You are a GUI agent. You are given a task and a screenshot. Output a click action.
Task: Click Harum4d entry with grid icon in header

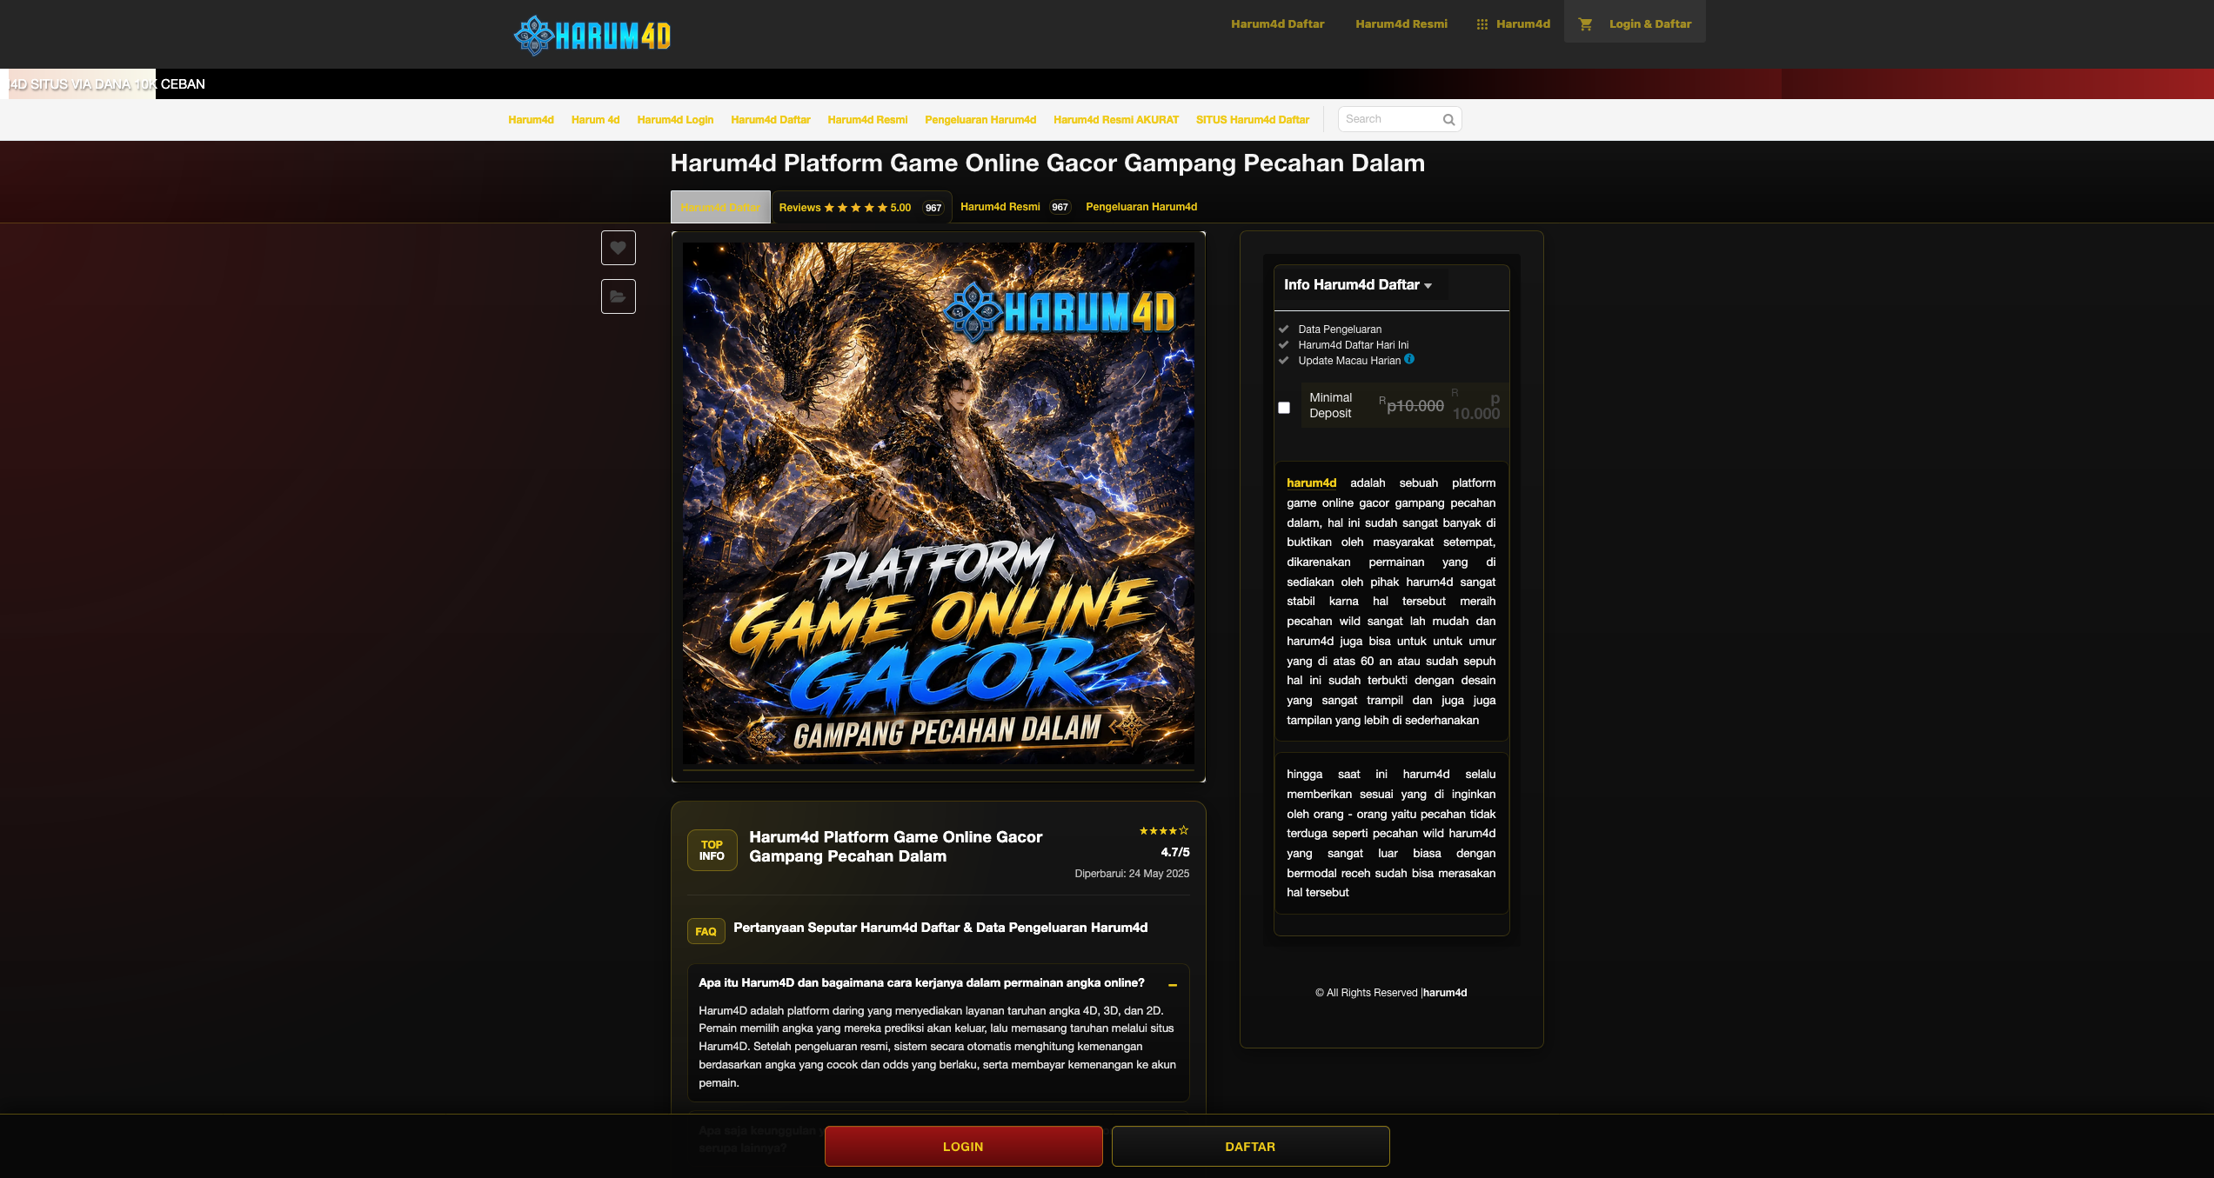pyautogui.click(x=1514, y=24)
